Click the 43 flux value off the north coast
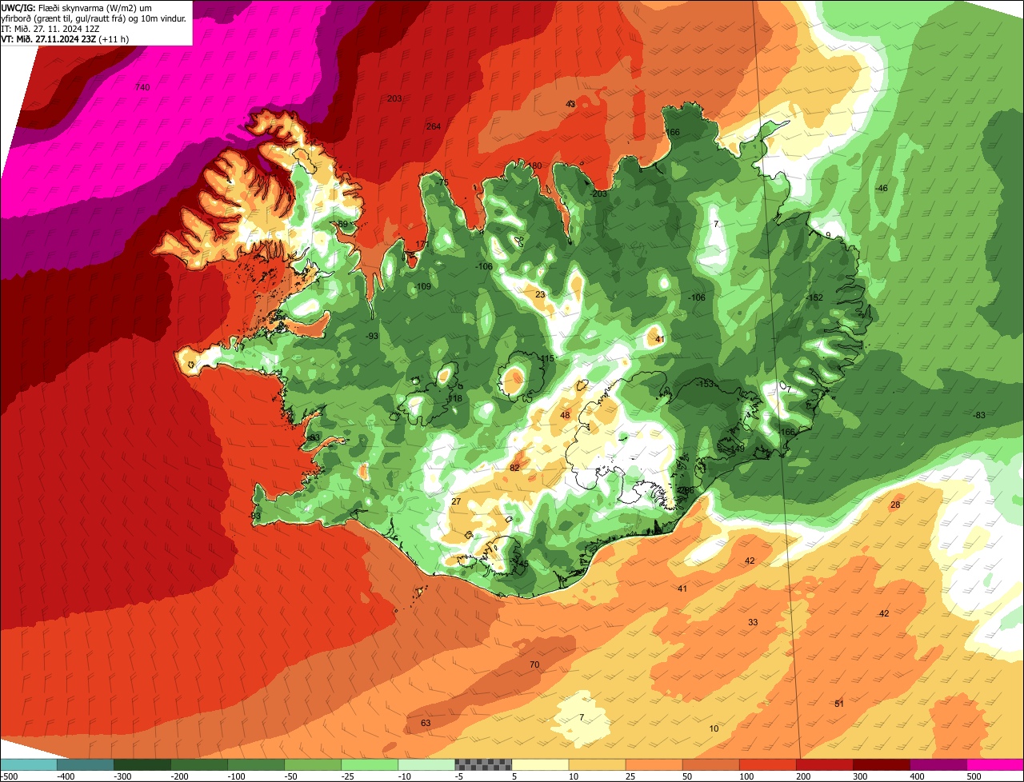1024x782 pixels. 570,104
